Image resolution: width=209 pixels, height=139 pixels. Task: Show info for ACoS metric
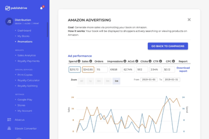click(137, 61)
